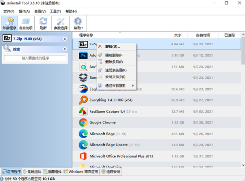
Task: Click the Uninstall Tool title bar app icon
Action: pyautogui.click(x=3, y=3)
